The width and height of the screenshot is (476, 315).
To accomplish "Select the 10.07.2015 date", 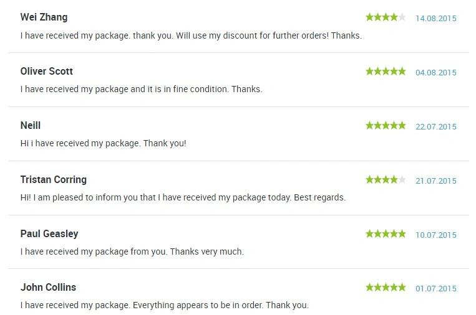I will click(x=436, y=235).
